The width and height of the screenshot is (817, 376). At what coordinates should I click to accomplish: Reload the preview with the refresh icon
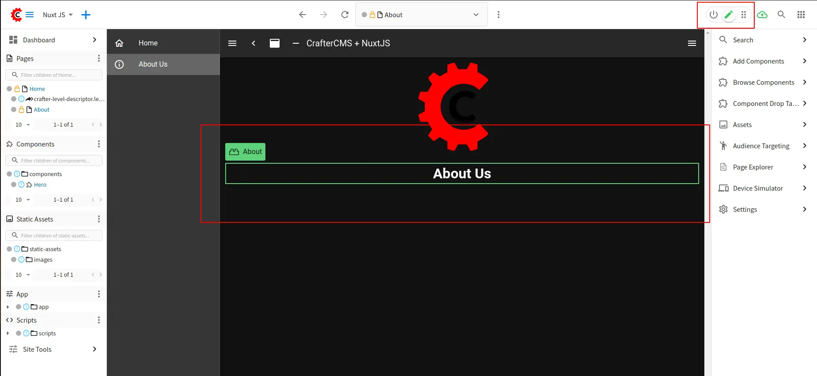coord(345,15)
